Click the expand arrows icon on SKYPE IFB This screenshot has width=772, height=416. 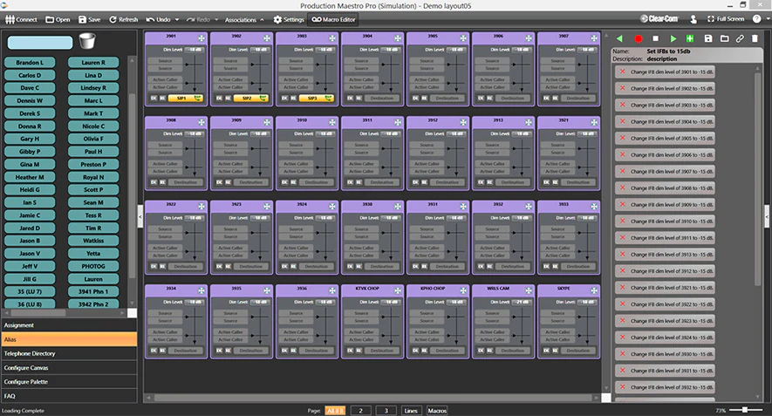coord(594,290)
